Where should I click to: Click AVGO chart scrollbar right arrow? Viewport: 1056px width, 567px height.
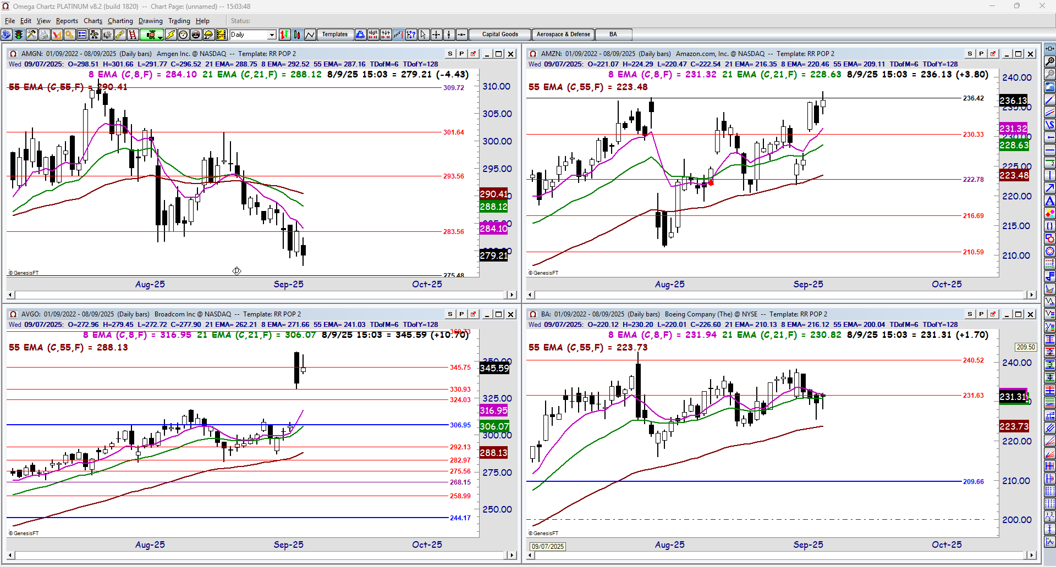[512, 555]
